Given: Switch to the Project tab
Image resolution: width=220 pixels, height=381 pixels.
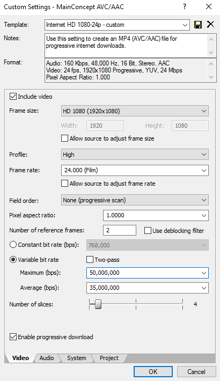Looking at the screenshot, I should click(x=109, y=358).
